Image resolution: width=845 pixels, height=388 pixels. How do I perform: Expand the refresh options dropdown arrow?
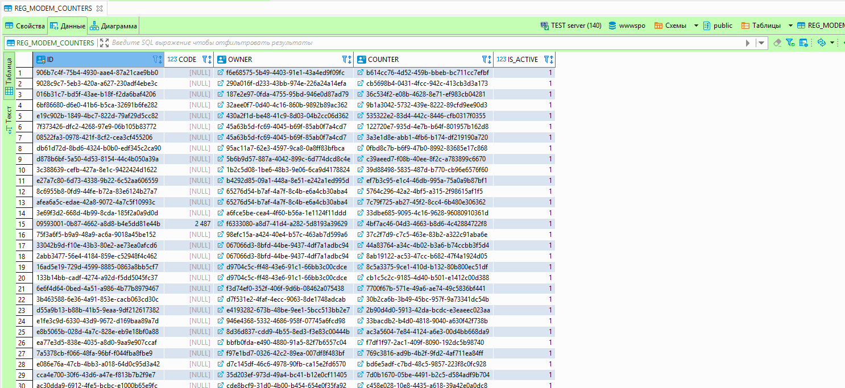pyautogui.click(x=831, y=43)
